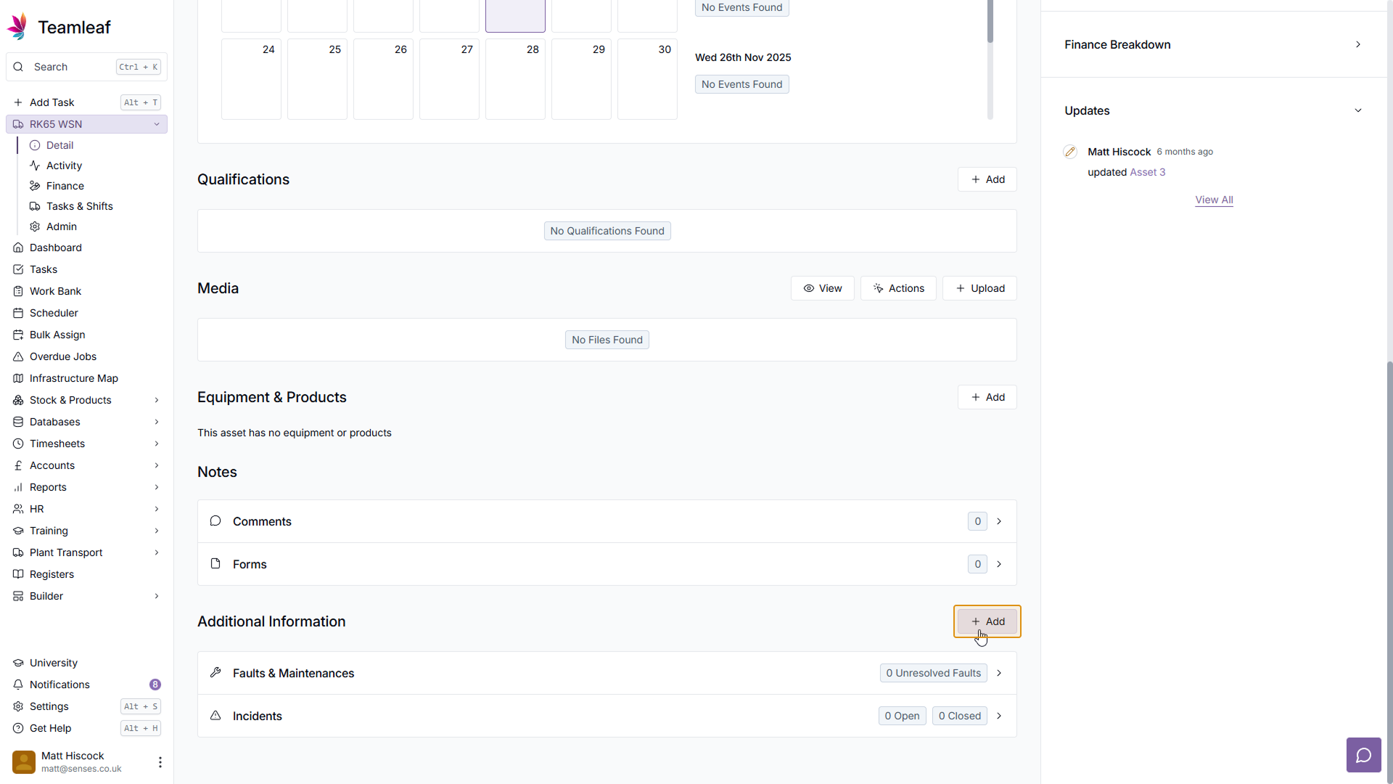Click the Incidents warning triangle icon

coord(215,716)
